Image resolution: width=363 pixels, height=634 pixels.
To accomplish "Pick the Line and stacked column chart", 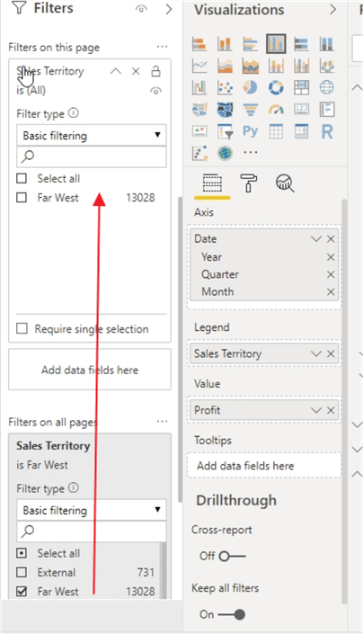I will pos(276,66).
